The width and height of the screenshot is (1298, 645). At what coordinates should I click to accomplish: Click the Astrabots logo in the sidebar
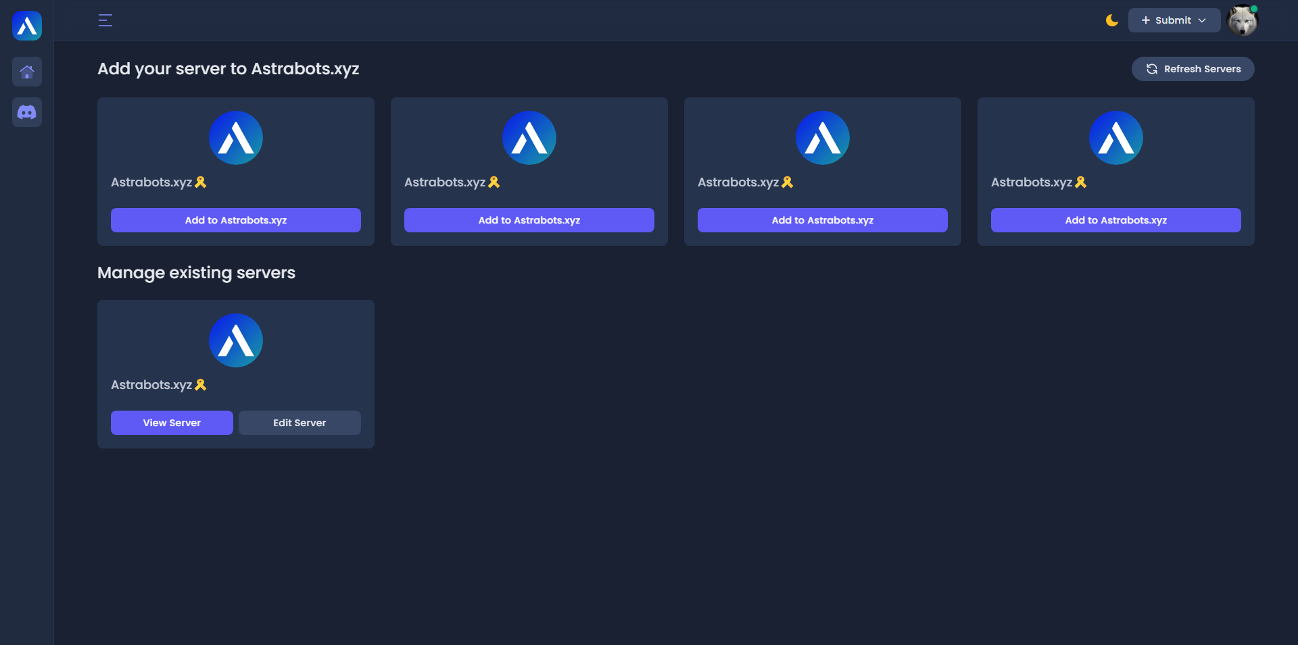pyautogui.click(x=27, y=26)
